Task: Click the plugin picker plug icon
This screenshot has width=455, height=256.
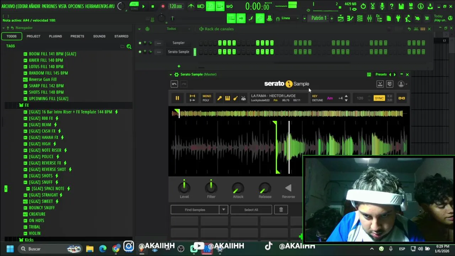Action: [x=398, y=18]
